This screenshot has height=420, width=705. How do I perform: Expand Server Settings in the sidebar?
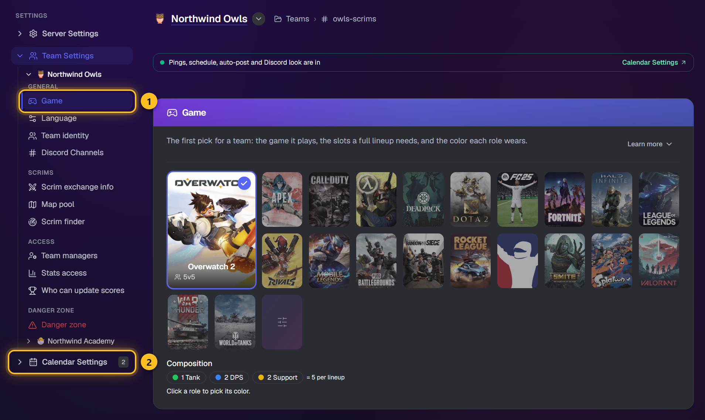tap(72, 34)
